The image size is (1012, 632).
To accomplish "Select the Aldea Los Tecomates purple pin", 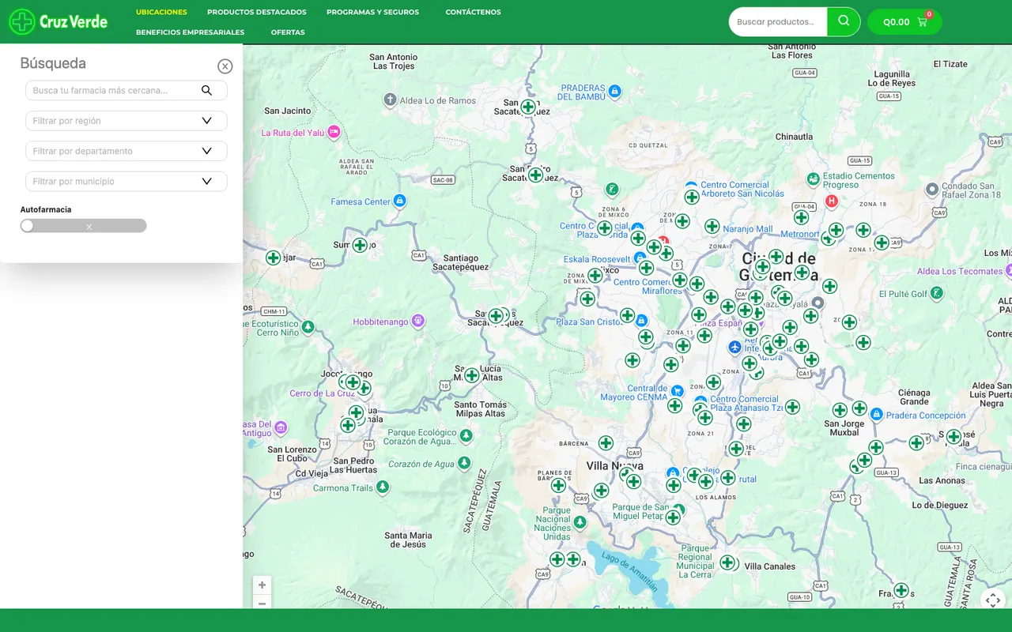I will click(1010, 271).
